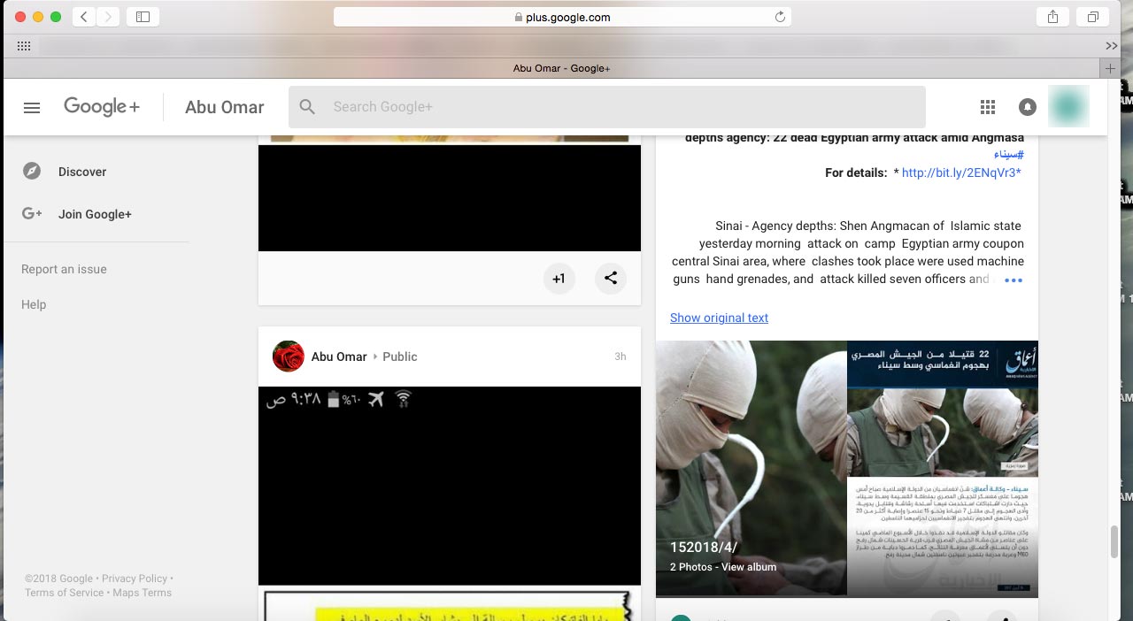Viewport: 1133px width, 621px height.
Task: Open Abu Omar's rose profile avatar
Action: coord(289,356)
